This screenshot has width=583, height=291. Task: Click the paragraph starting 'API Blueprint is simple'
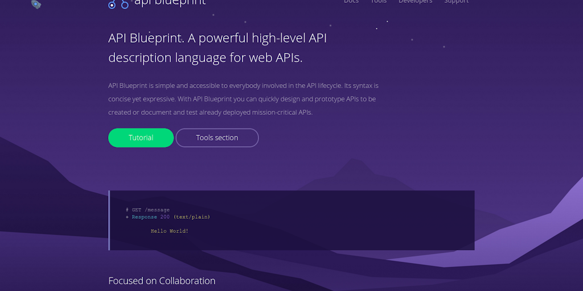pyautogui.click(x=243, y=99)
